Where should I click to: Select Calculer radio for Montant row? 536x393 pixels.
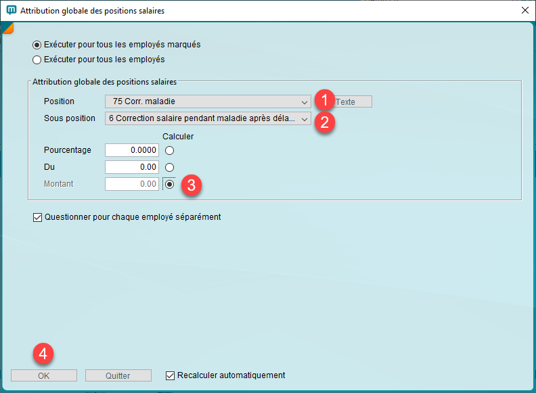pyautogui.click(x=170, y=184)
